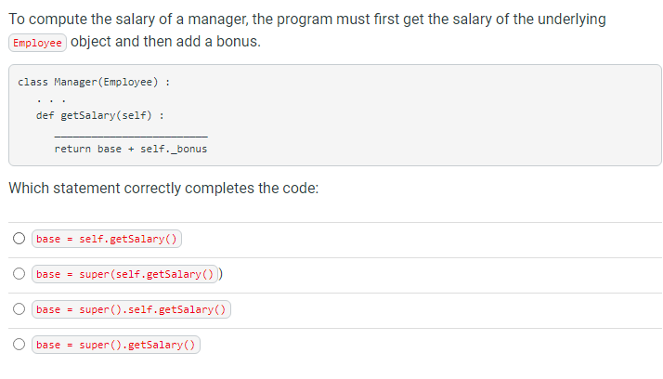Select the radio for base = self.getSalary()
663x379 pixels.
(19, 239)
